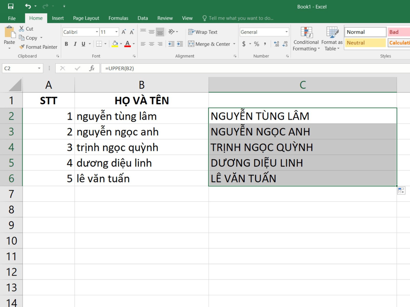This screenshot has height=307, width=410.
Task: Click the red Font Color swatch
Action: point(127,46)
